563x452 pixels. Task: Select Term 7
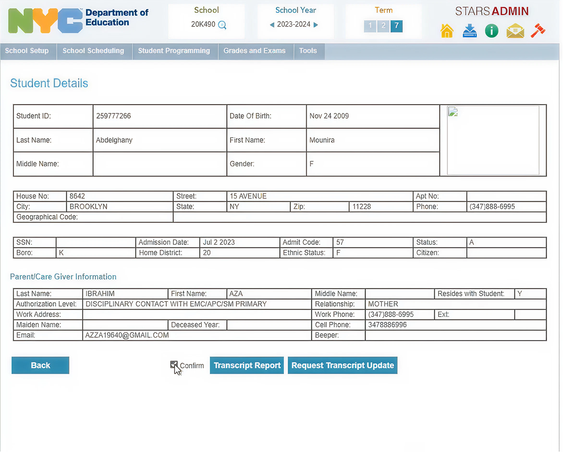(396, 26)
